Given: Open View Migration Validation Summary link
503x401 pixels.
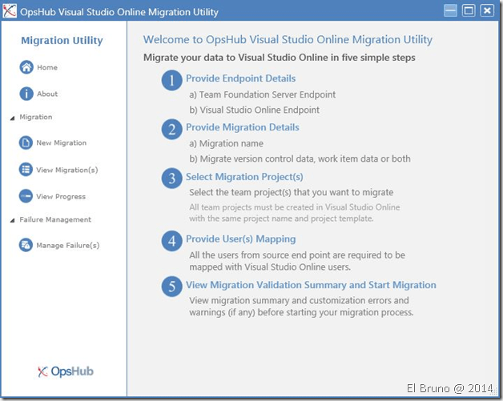Looking at the screenshot, I should (x=311, y=285).
